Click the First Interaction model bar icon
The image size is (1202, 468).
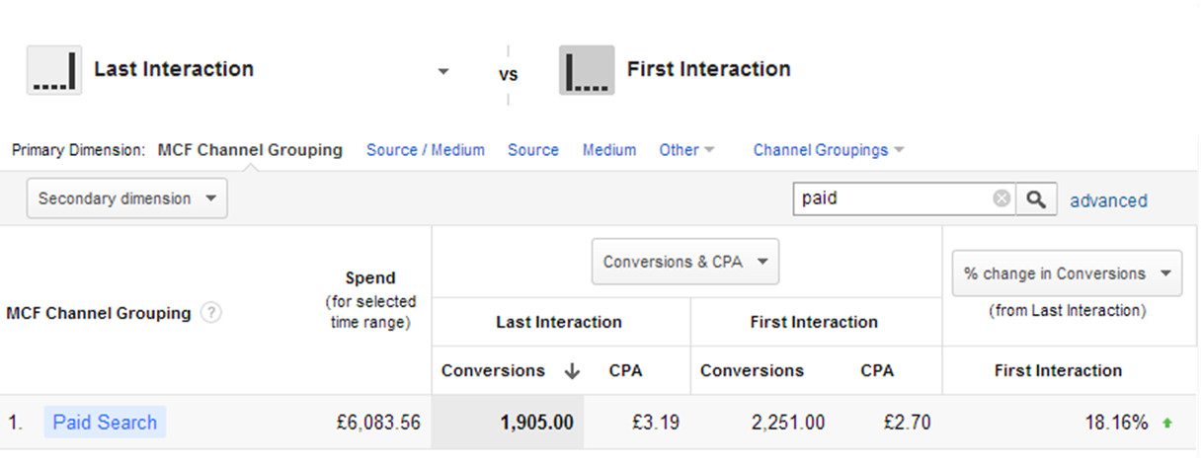pos(587,70)
